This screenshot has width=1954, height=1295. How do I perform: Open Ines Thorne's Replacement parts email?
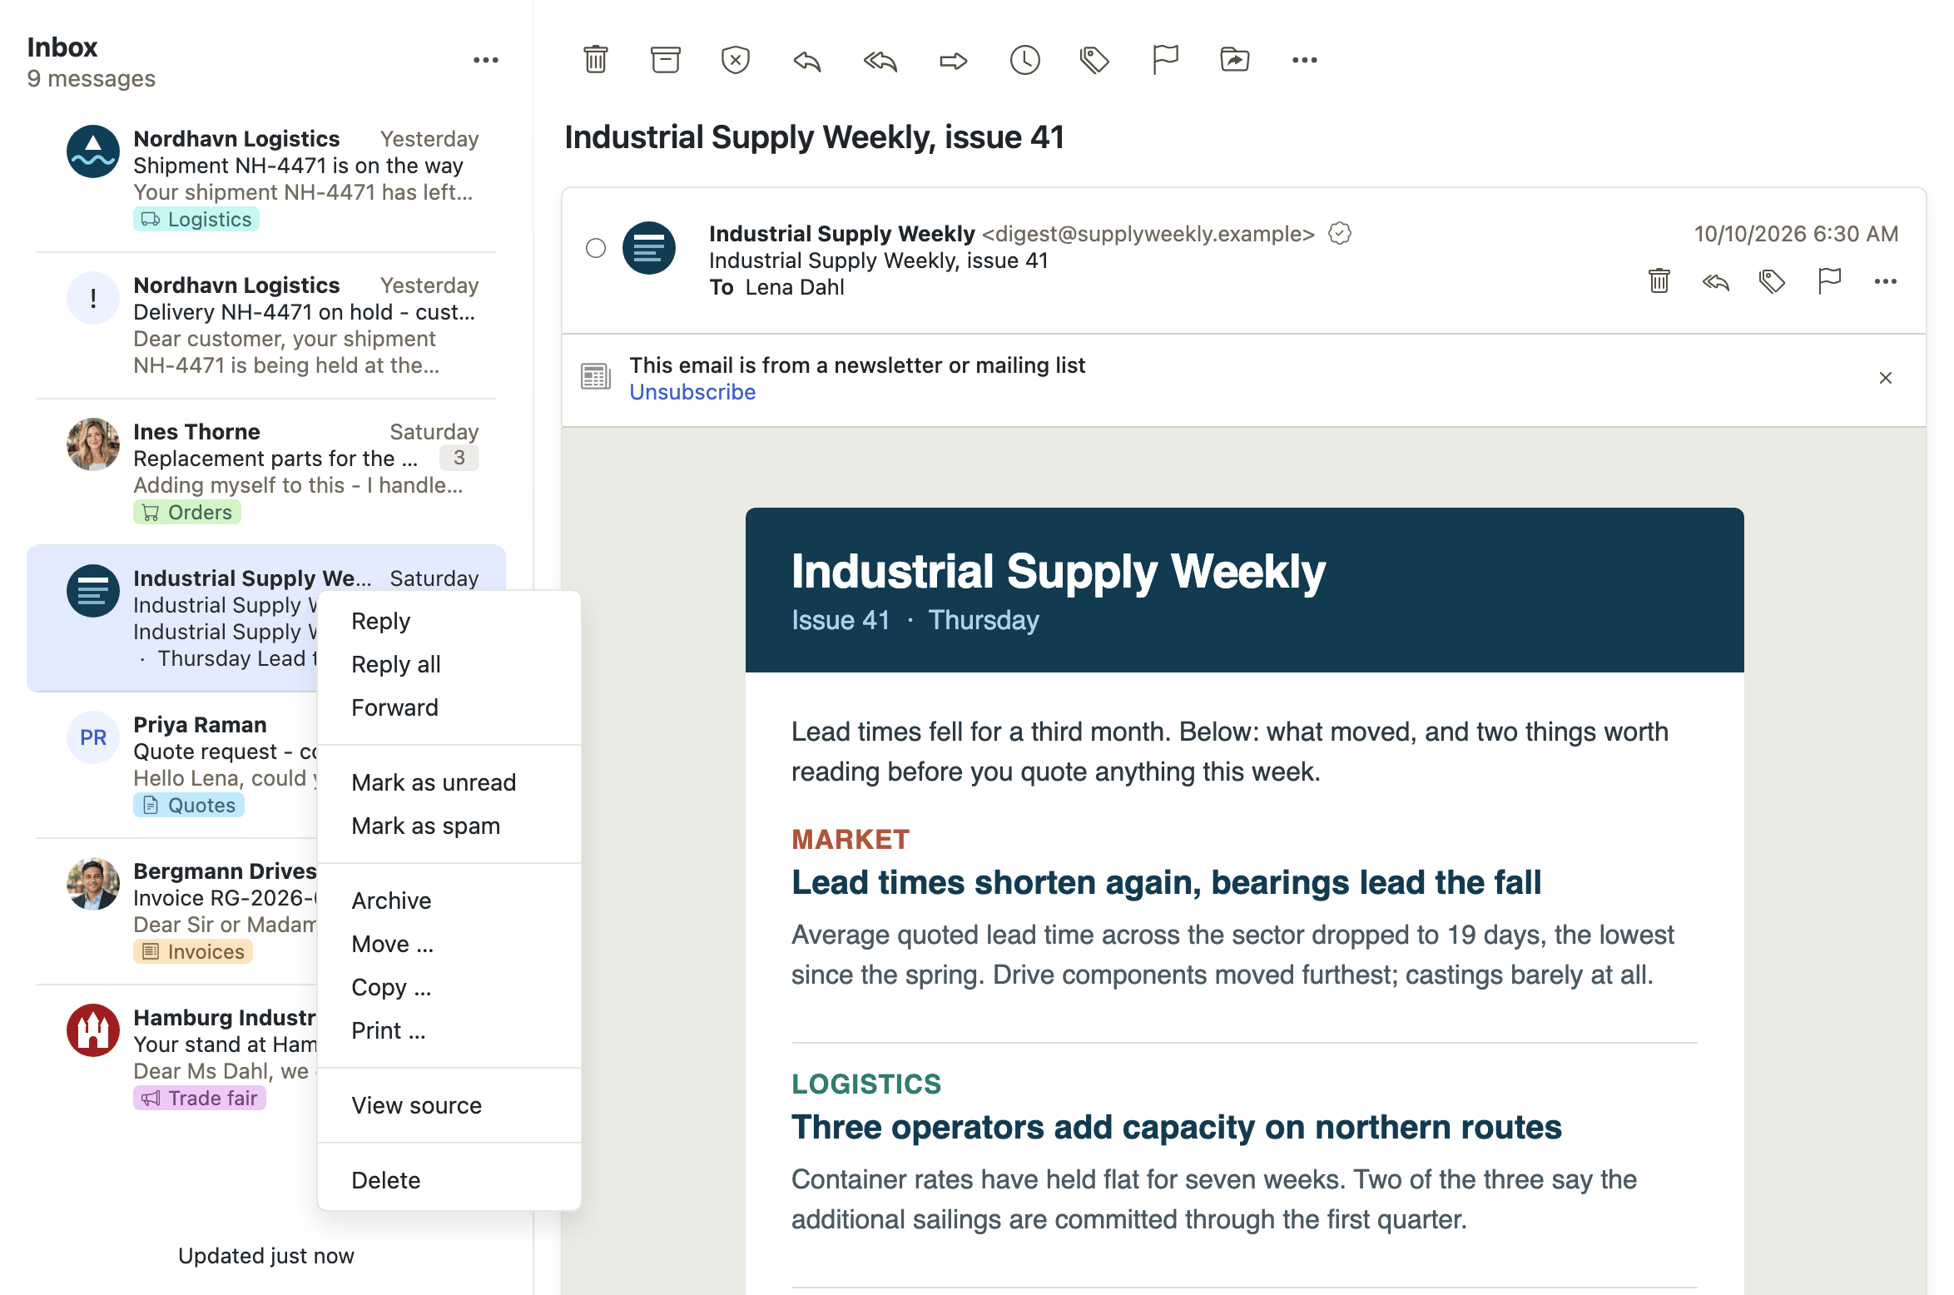coord(266,471)
